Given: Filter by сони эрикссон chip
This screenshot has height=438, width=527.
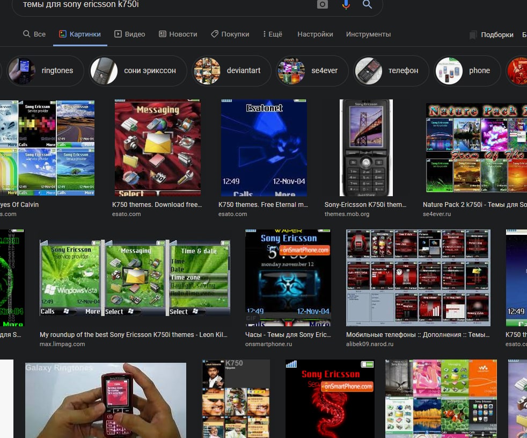Looking at the screenshot, I should pyautogui.click(x=138, y=71).
